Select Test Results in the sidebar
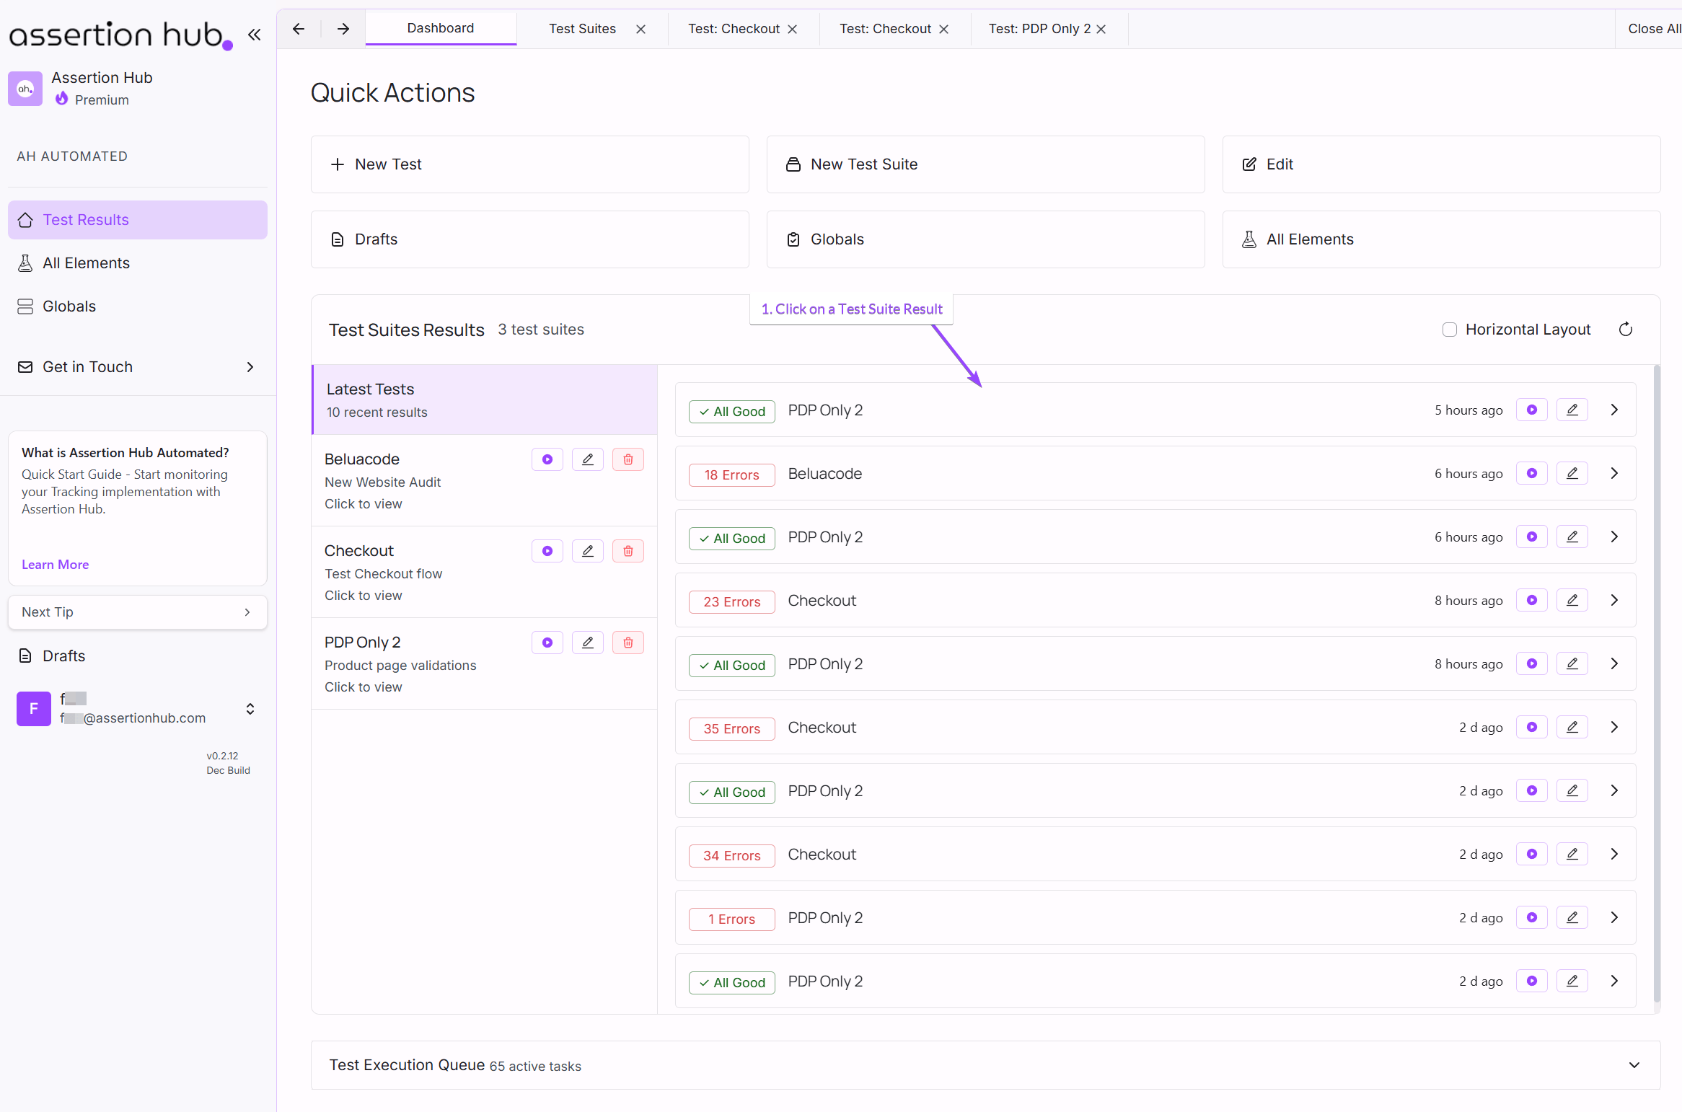1682x1112 pixels. [86, 219]
